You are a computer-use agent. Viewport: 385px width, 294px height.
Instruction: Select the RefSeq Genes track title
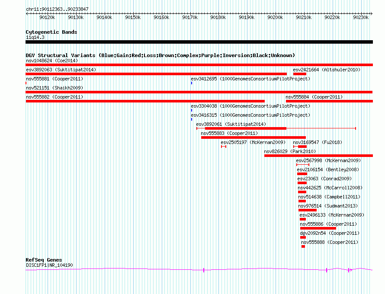44,260
